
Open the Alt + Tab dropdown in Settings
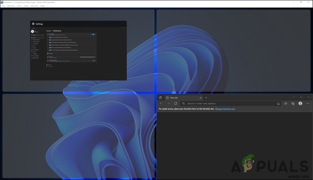(x=87, y=57)
